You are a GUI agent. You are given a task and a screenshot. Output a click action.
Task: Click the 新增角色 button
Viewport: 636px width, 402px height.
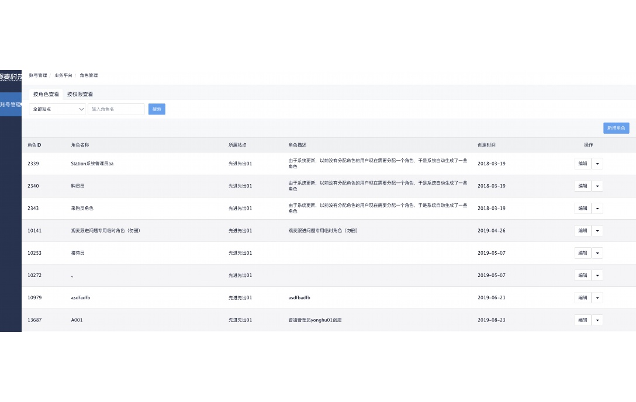pos(616,128)
